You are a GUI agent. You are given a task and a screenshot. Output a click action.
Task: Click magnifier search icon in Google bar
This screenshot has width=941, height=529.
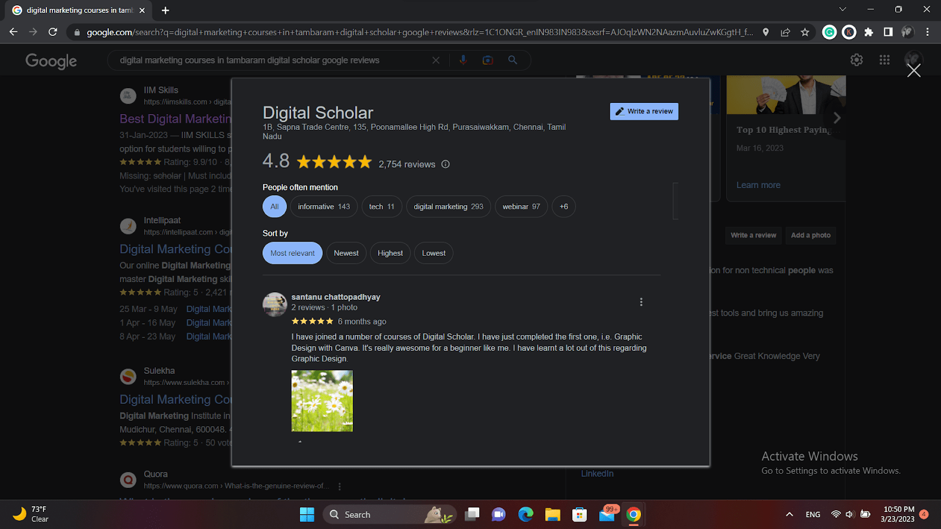coord(513,60)
